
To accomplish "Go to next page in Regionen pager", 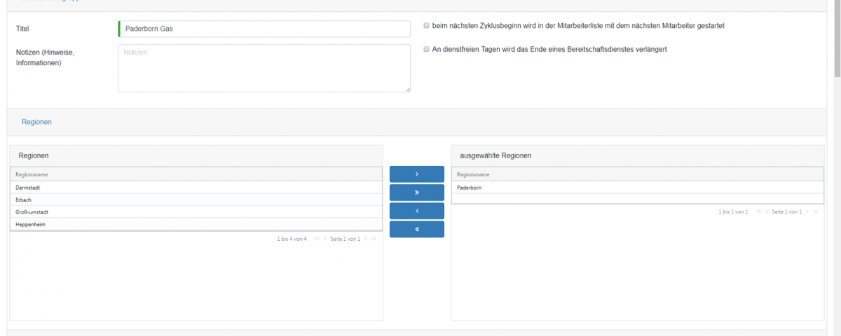I will [x=366, y=239].
